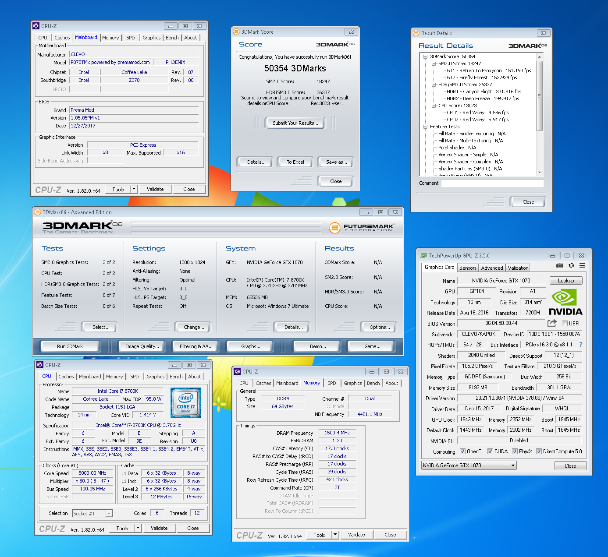
Task: Open the Tools dropdown arrow in the CPU-Z Memory window
Action: click(x=335, y=535)
